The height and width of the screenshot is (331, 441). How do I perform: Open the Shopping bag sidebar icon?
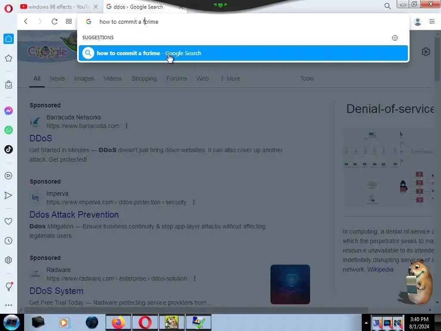9,84
